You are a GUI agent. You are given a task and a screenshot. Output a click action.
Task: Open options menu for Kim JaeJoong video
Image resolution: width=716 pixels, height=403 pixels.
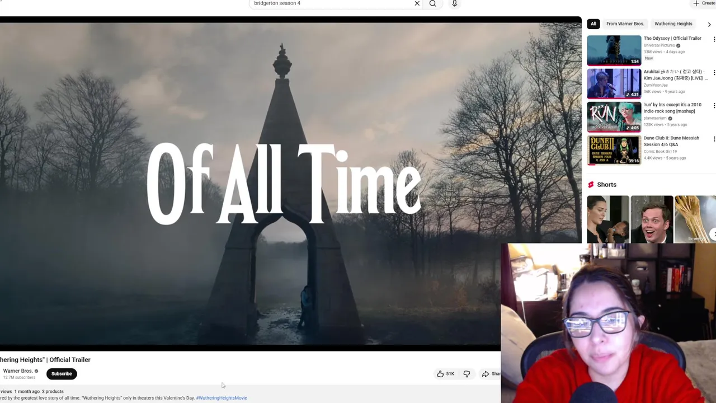(713, 73)
